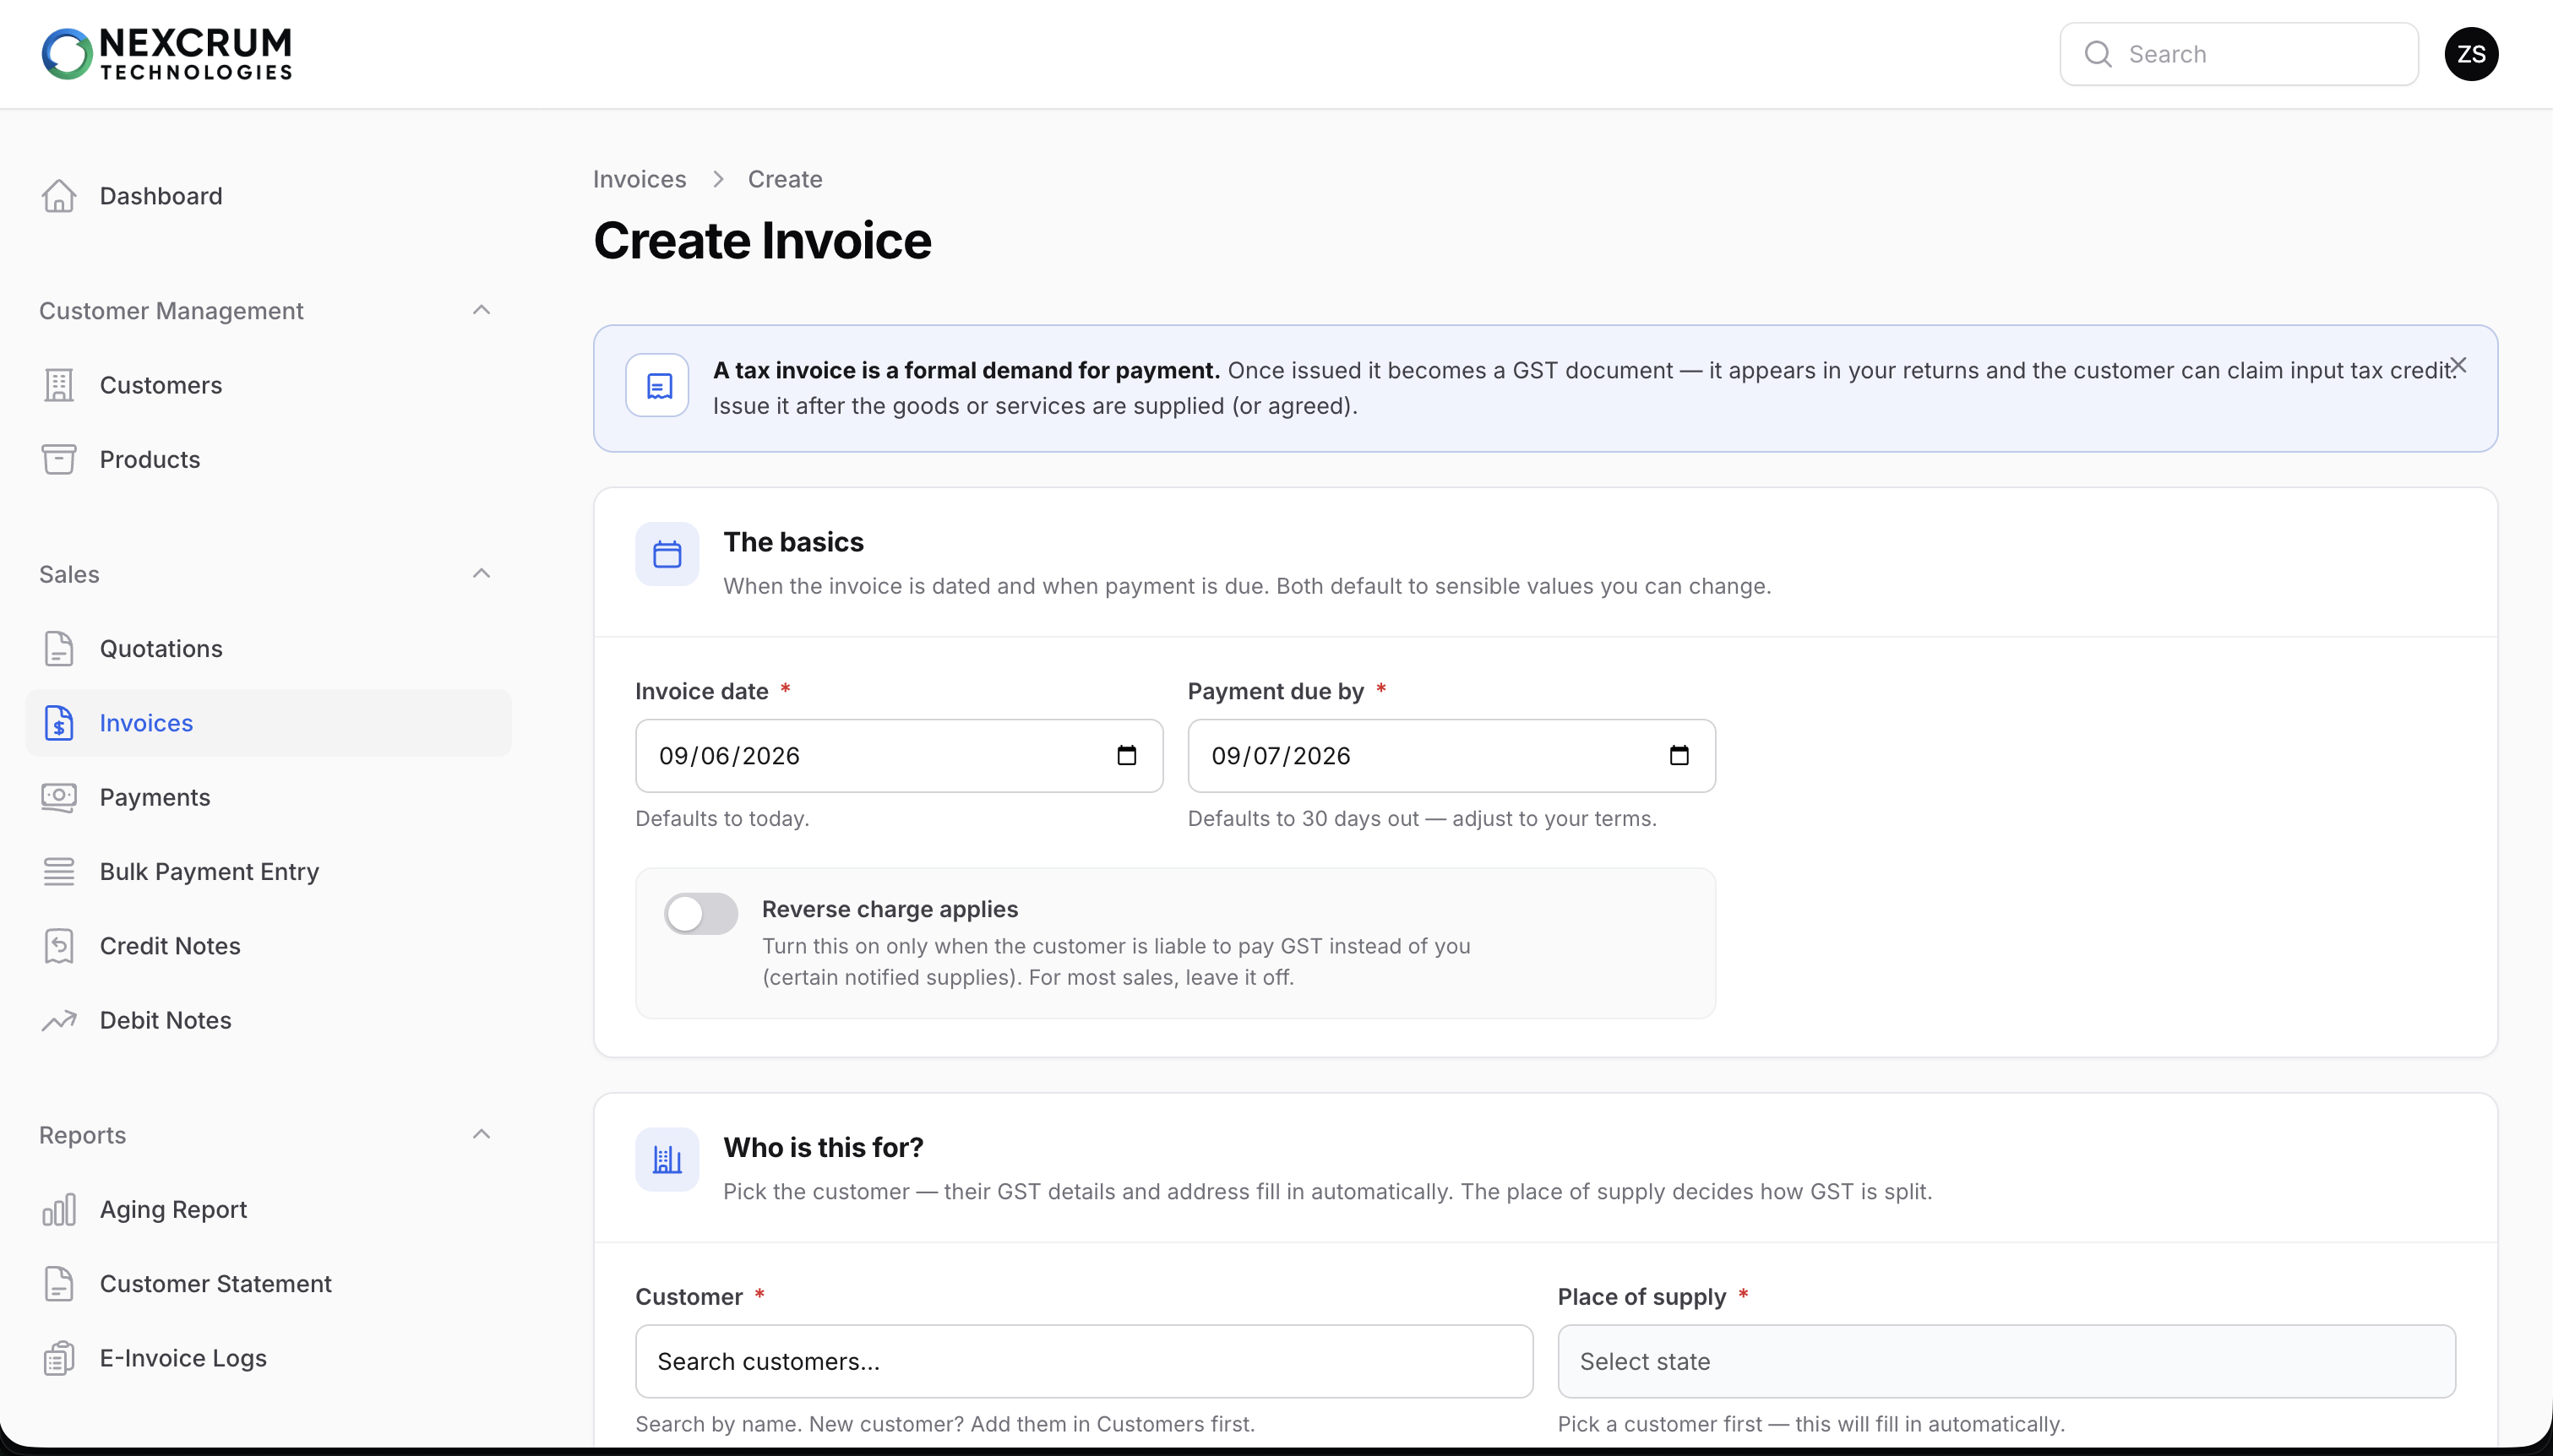This screenshot has width=2553, height=1456.
Task: Click the Create breadcrumb item
Action: coord(785,179)
